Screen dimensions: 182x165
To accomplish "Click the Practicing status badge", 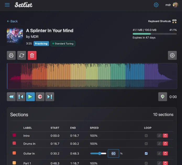I will (41, 43).
